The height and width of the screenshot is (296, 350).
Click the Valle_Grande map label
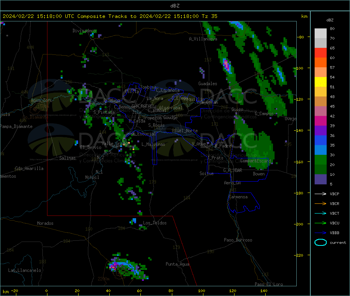pyautogui.click(x=115, y=144)
